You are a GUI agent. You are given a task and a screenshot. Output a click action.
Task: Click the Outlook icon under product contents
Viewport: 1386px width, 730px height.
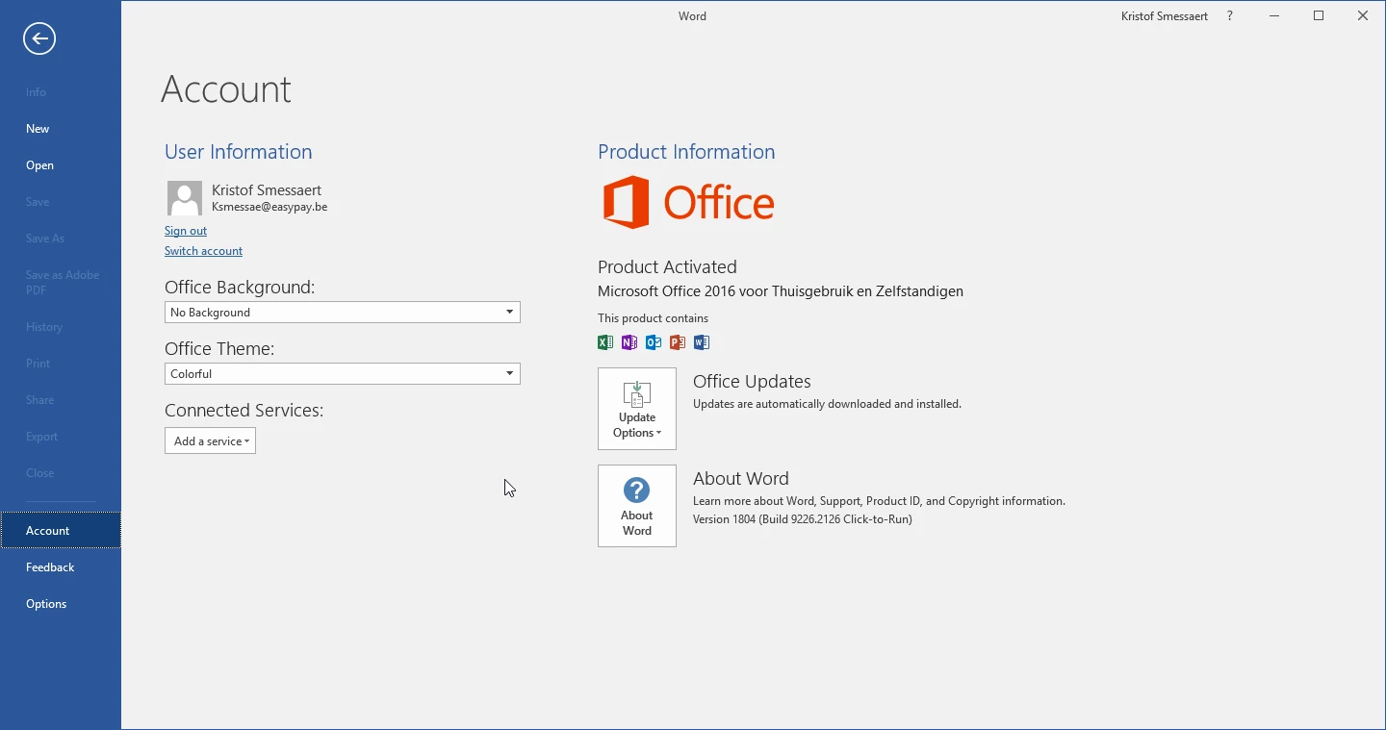(x=654, y=342)
